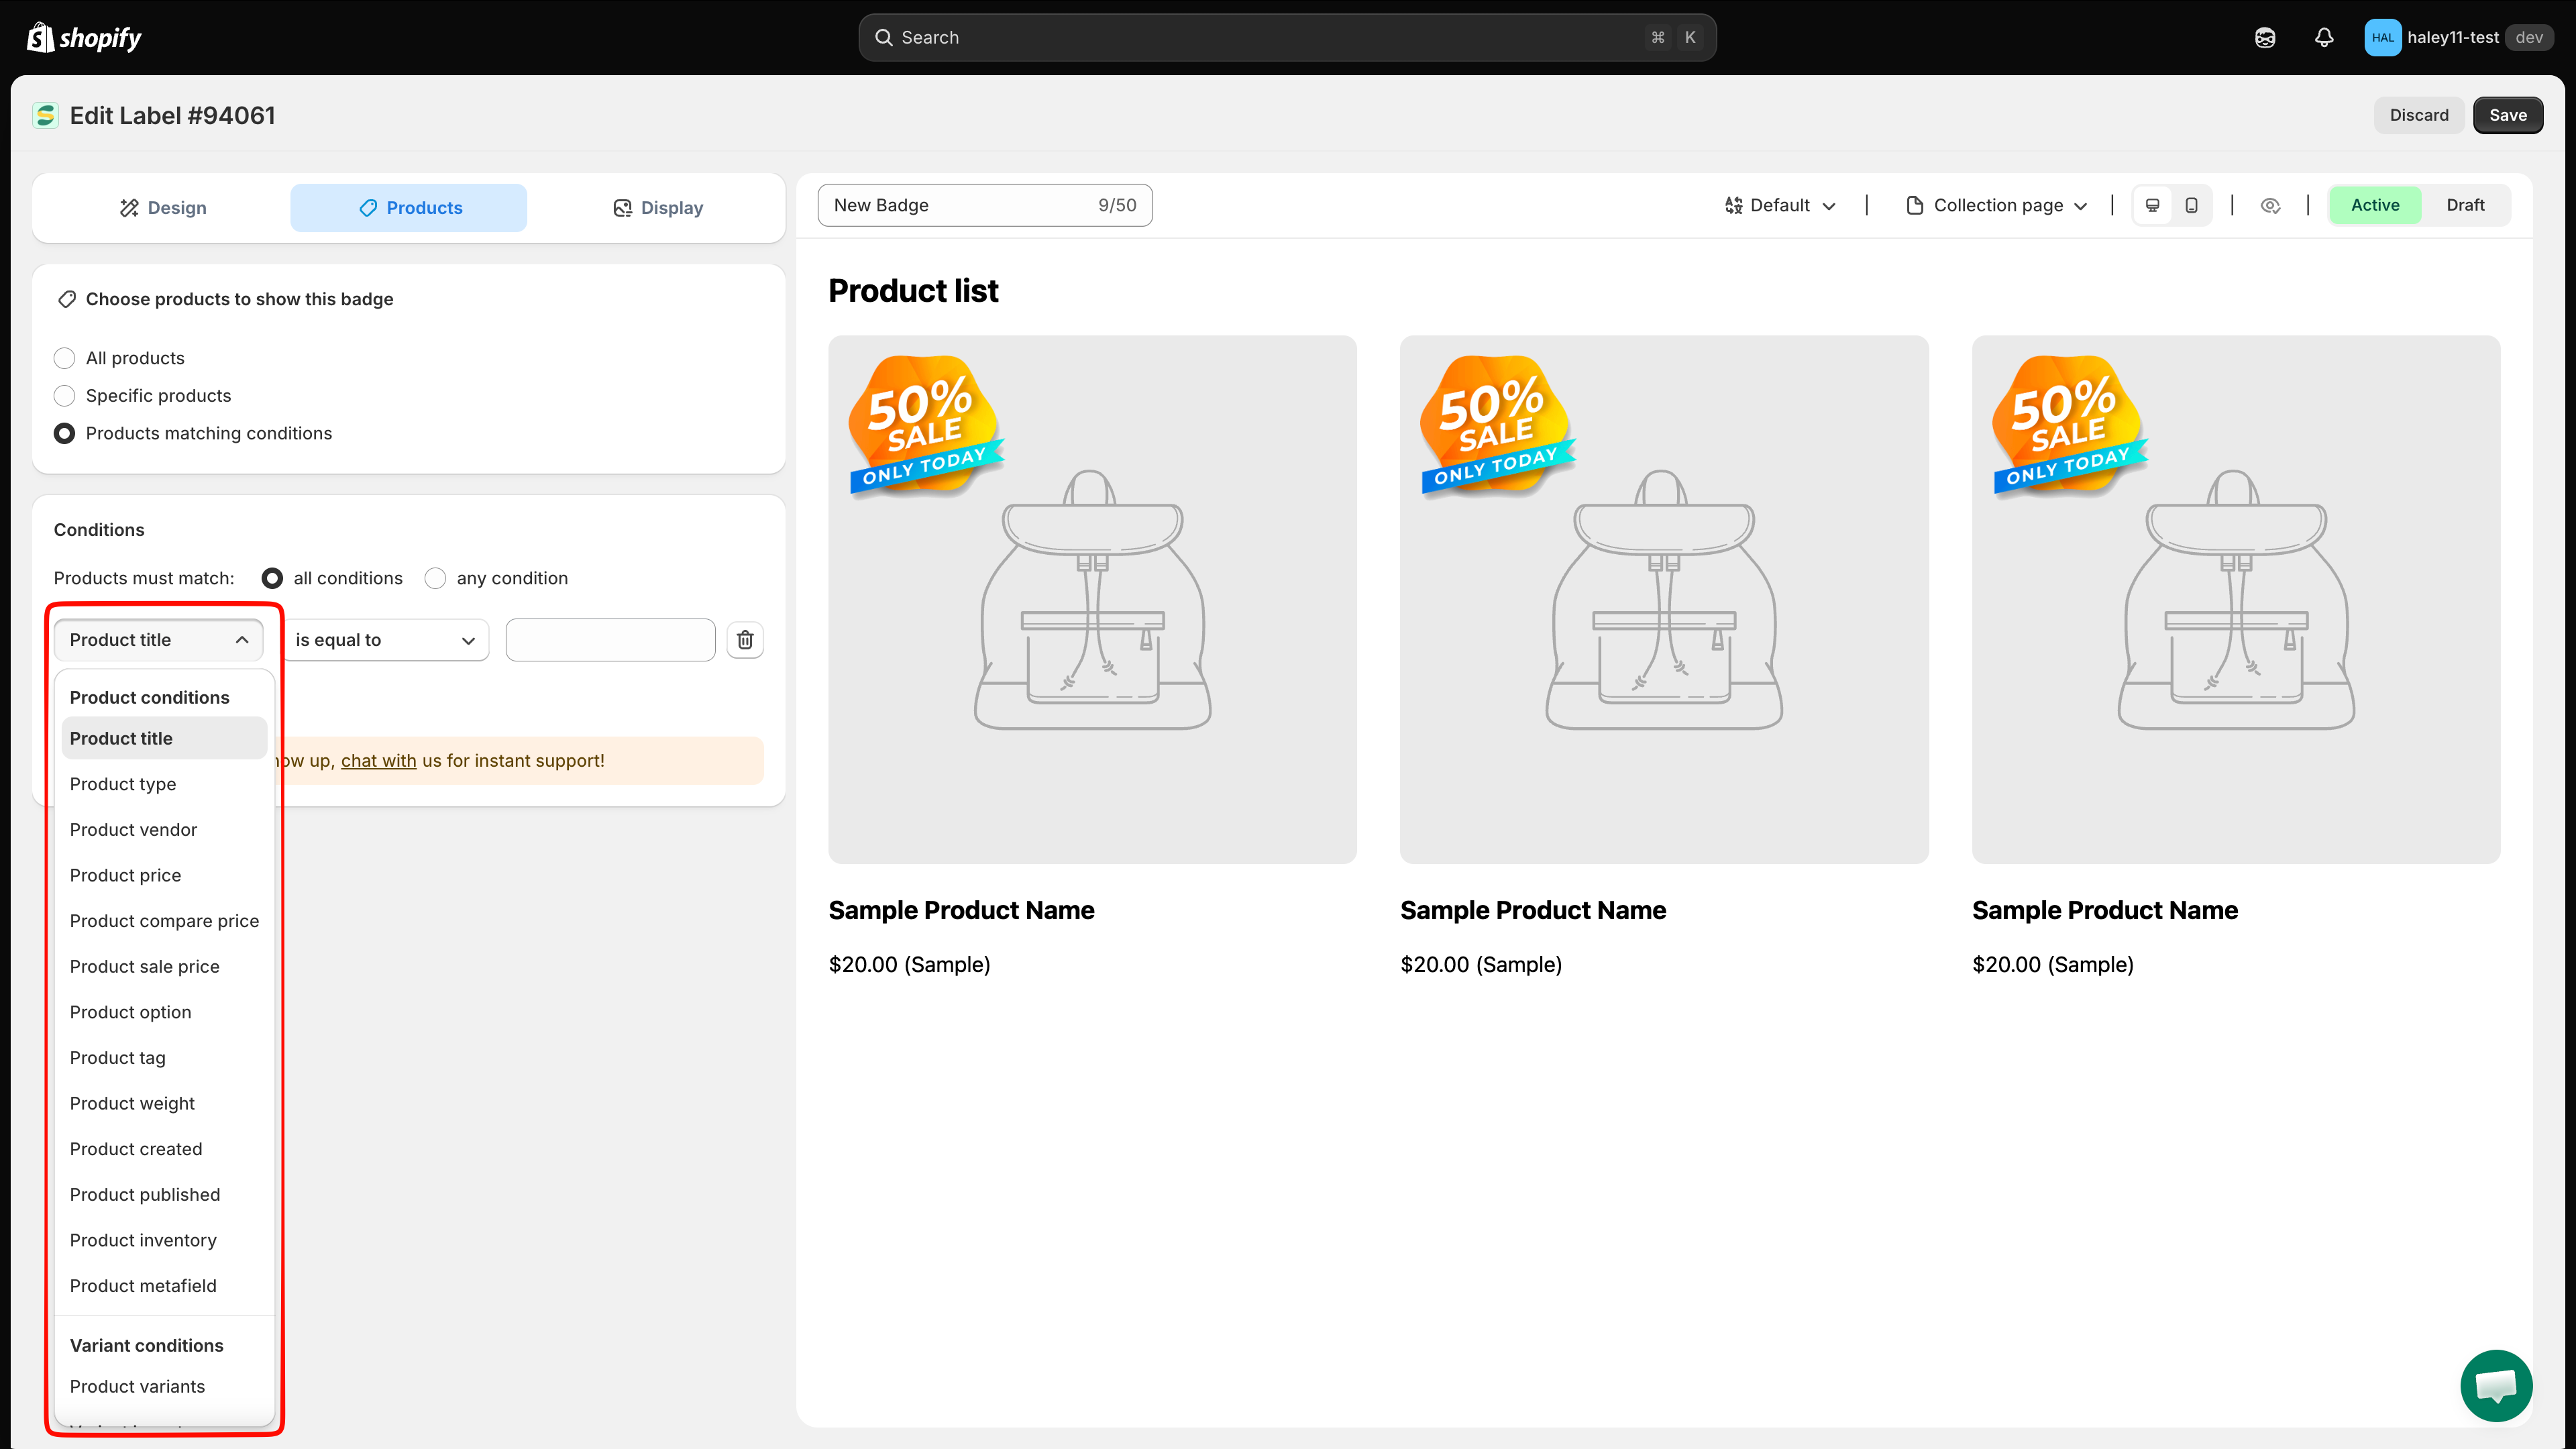Screen dimensions: 2576x1449
Task: Click the second product backpack thumbnail
Action: 1664,599
